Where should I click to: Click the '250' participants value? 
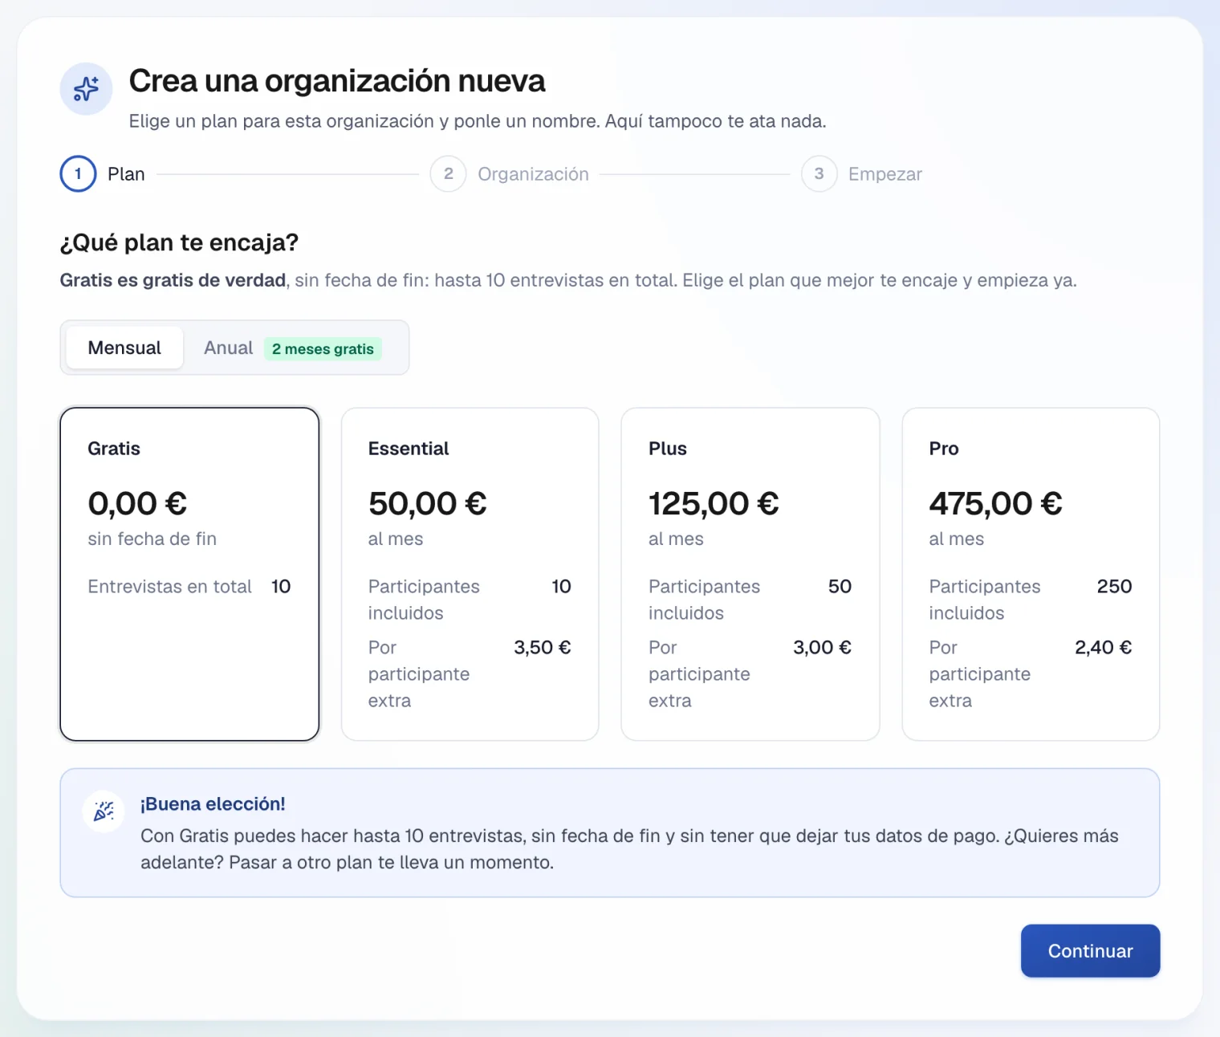point(1115,587)
